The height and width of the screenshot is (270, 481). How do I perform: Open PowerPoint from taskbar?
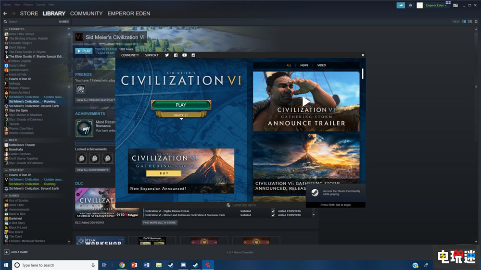click(x=134, y=265)
